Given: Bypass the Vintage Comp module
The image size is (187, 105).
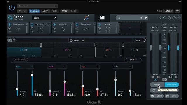Looking at the screenshot, I should [x=9, y=24].
